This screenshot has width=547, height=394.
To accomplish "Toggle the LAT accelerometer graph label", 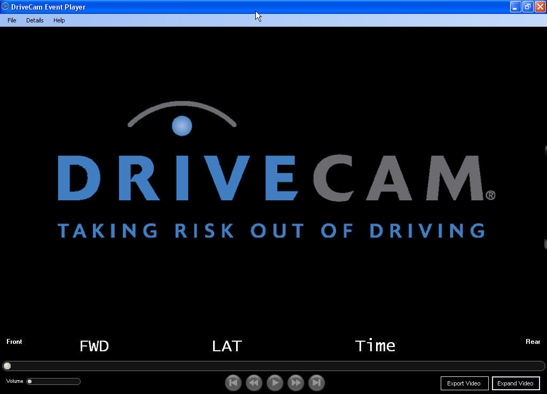I will click(226, 346).
